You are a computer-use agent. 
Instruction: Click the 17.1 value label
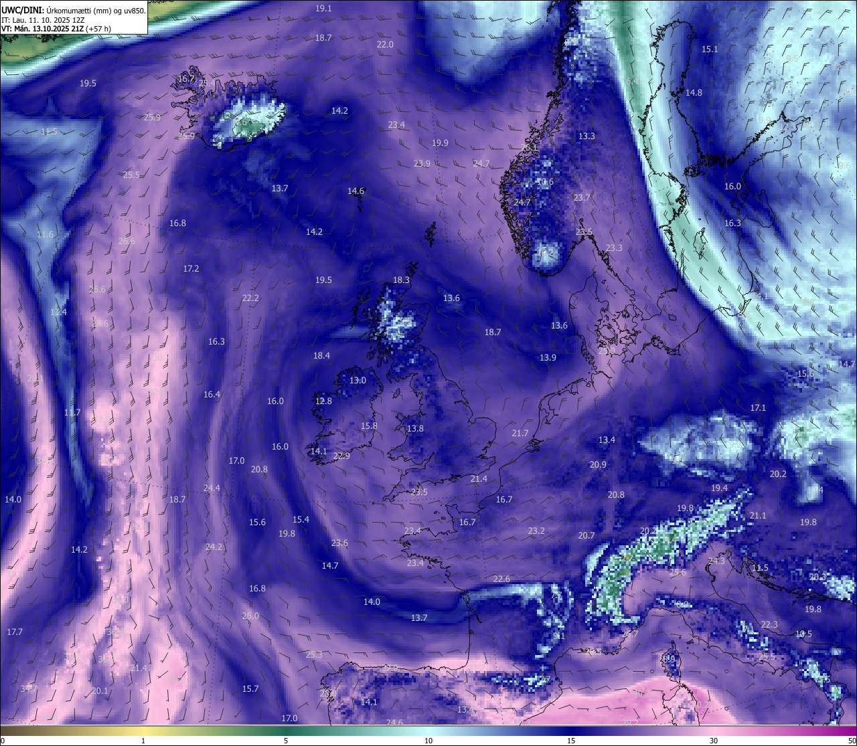pos(758,407)
